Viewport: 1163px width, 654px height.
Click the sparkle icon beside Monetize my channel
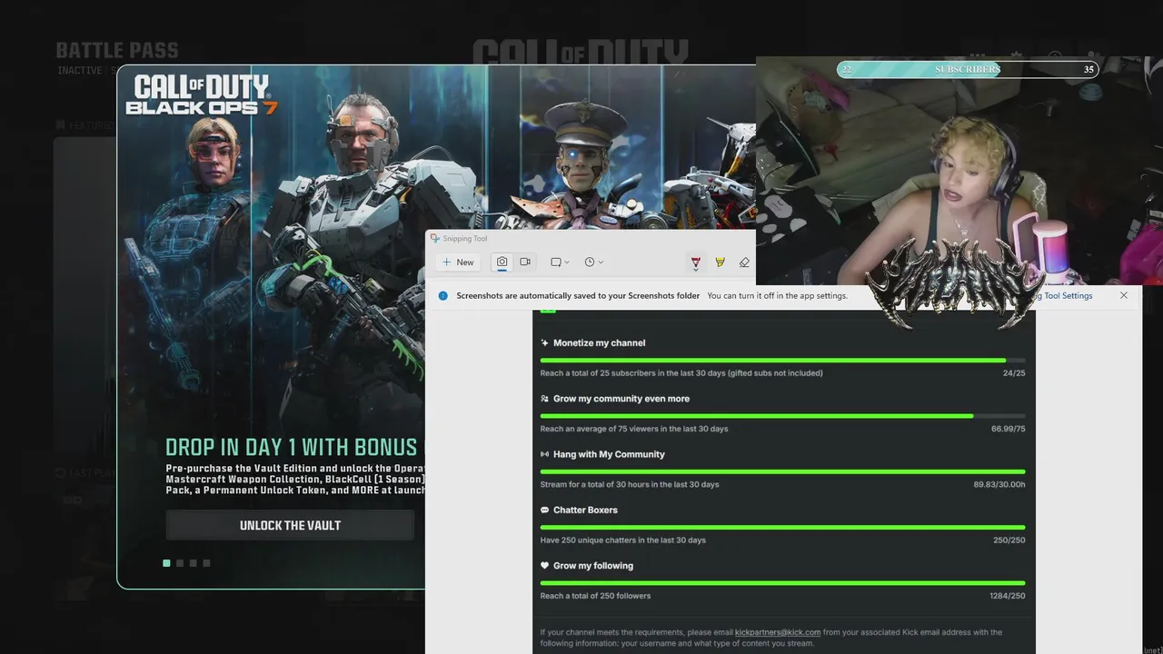[545, 343]
